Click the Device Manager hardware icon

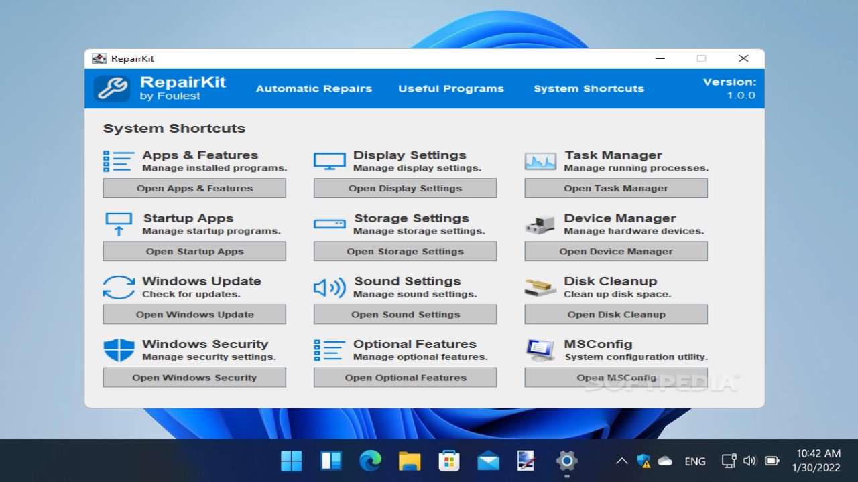click(540, 225)
